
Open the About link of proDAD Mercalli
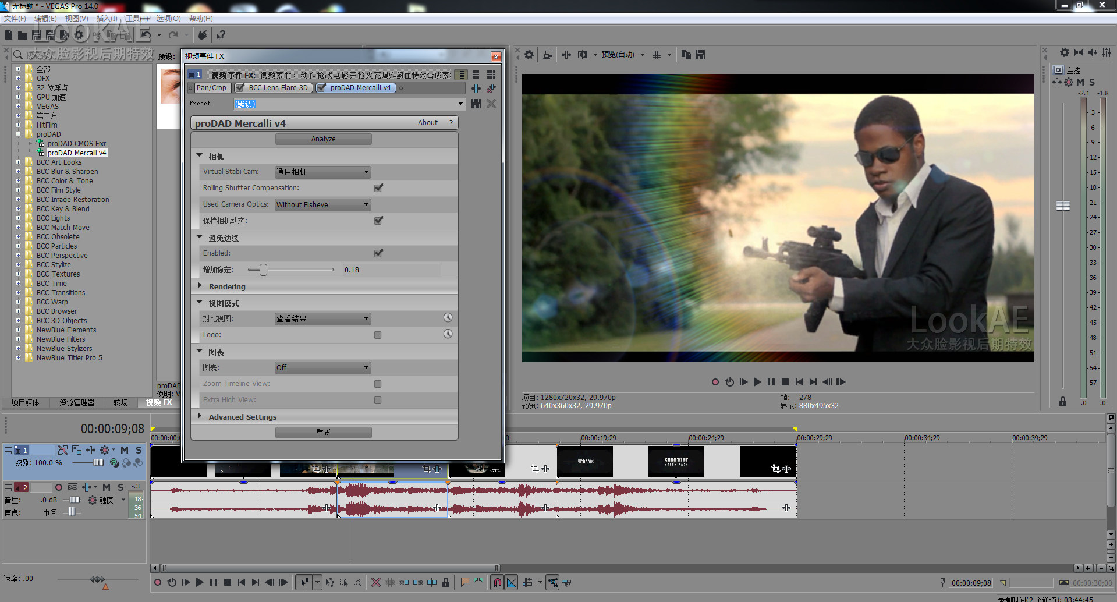click(428, 123)
